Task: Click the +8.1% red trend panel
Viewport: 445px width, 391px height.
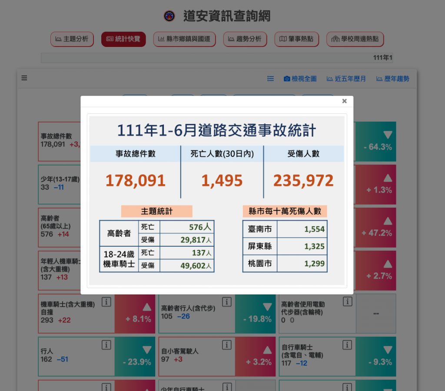Action: tap(135, 314)
